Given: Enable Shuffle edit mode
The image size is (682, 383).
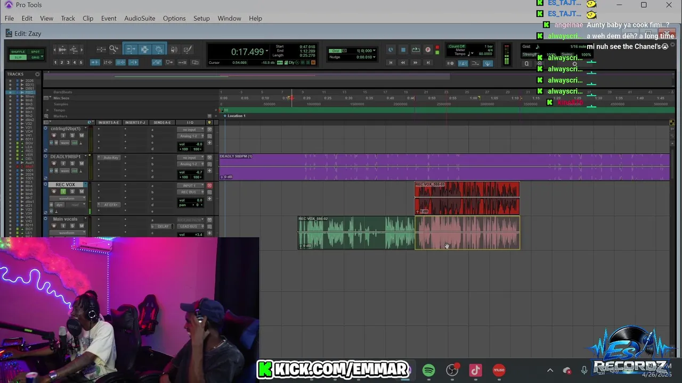Looking at the screenshot, I should pos(18,52).
